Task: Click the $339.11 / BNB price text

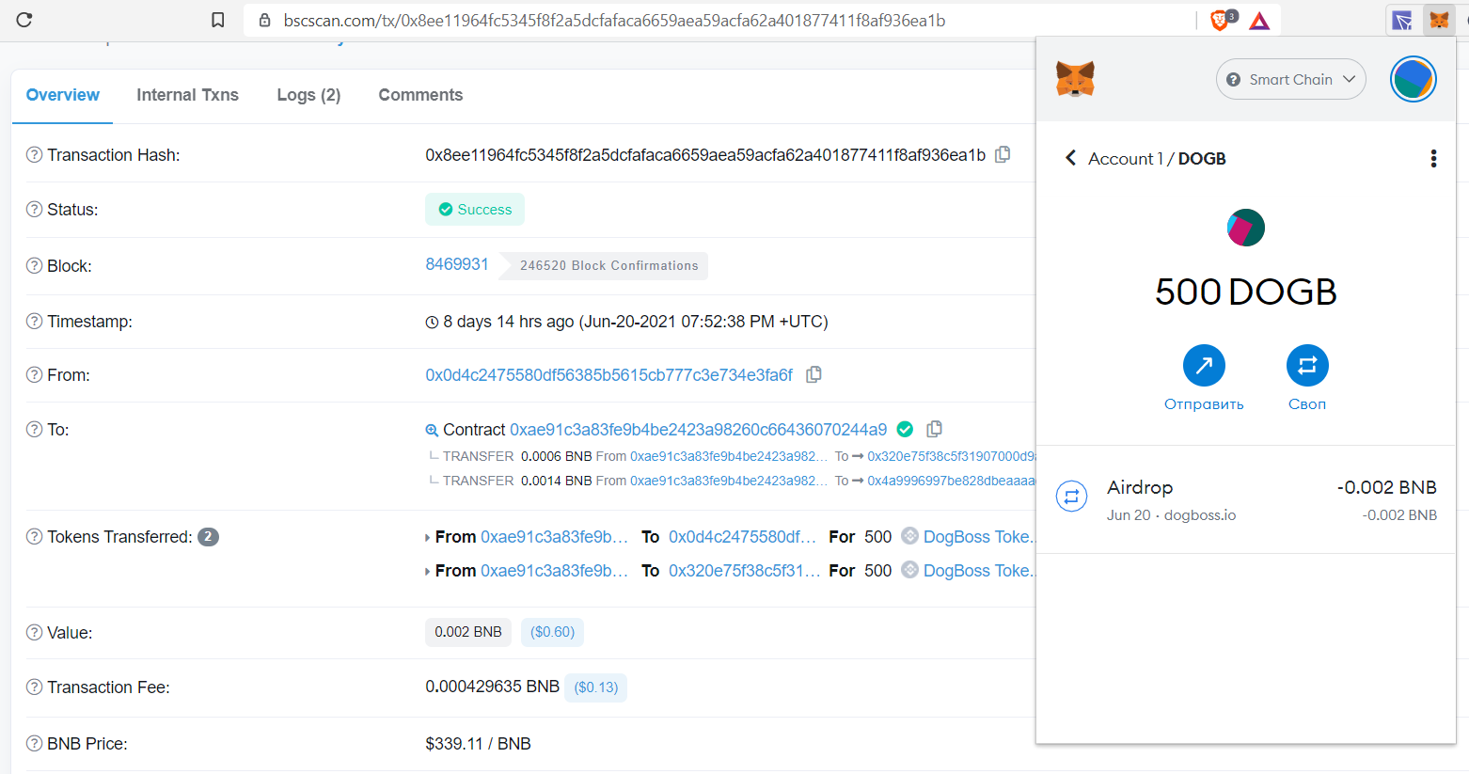Action: pos(478,743)
